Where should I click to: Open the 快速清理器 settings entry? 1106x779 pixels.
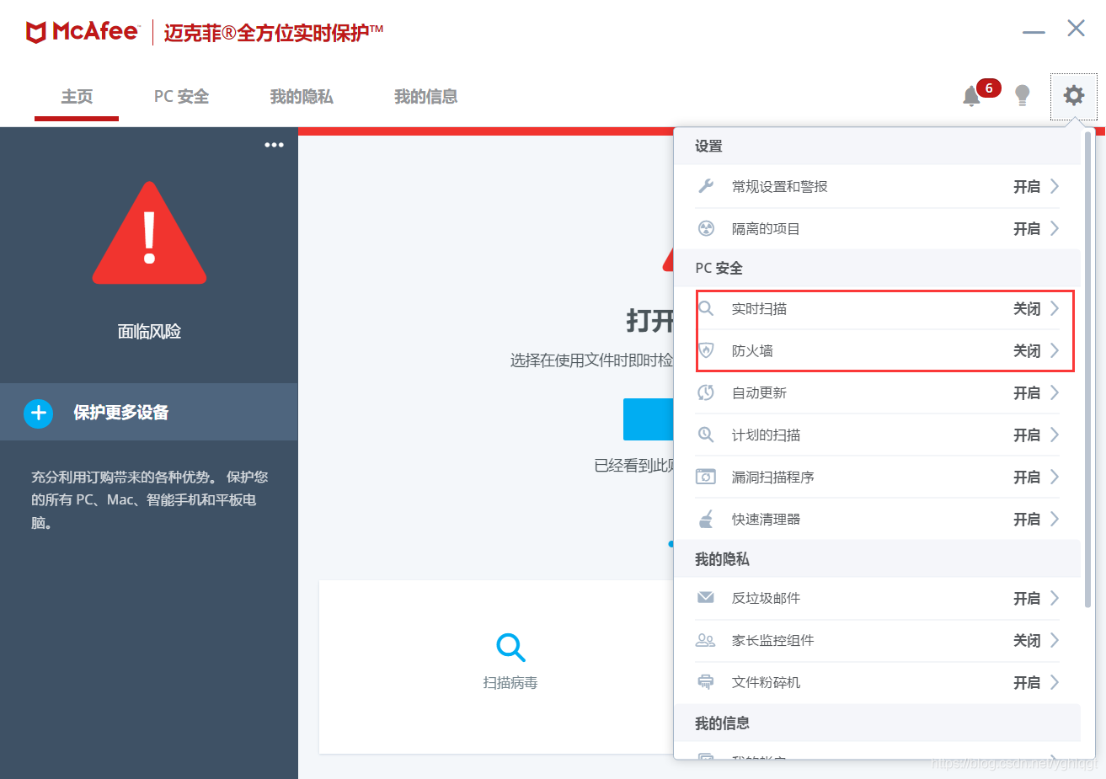[x=877, y=519]
